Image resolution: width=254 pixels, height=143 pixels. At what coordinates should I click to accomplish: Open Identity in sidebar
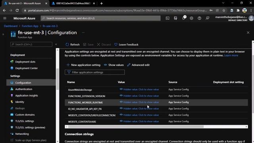point(19,102)
